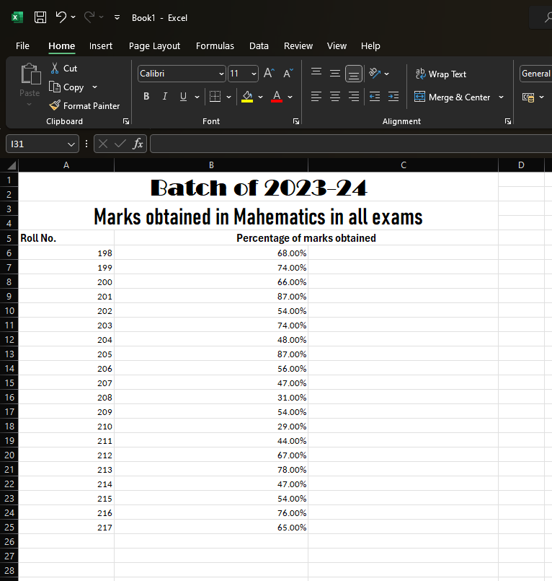This screenshot has height=581, width=552.
Task: Expand the Borders options arrow
Action: pos(228,97)
